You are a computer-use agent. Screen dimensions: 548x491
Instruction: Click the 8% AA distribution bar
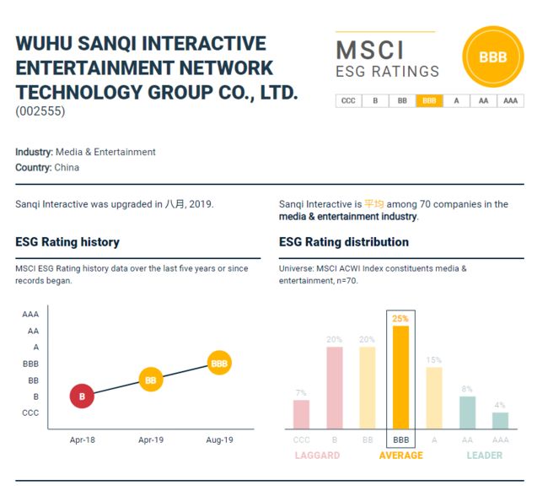[467, 413]
